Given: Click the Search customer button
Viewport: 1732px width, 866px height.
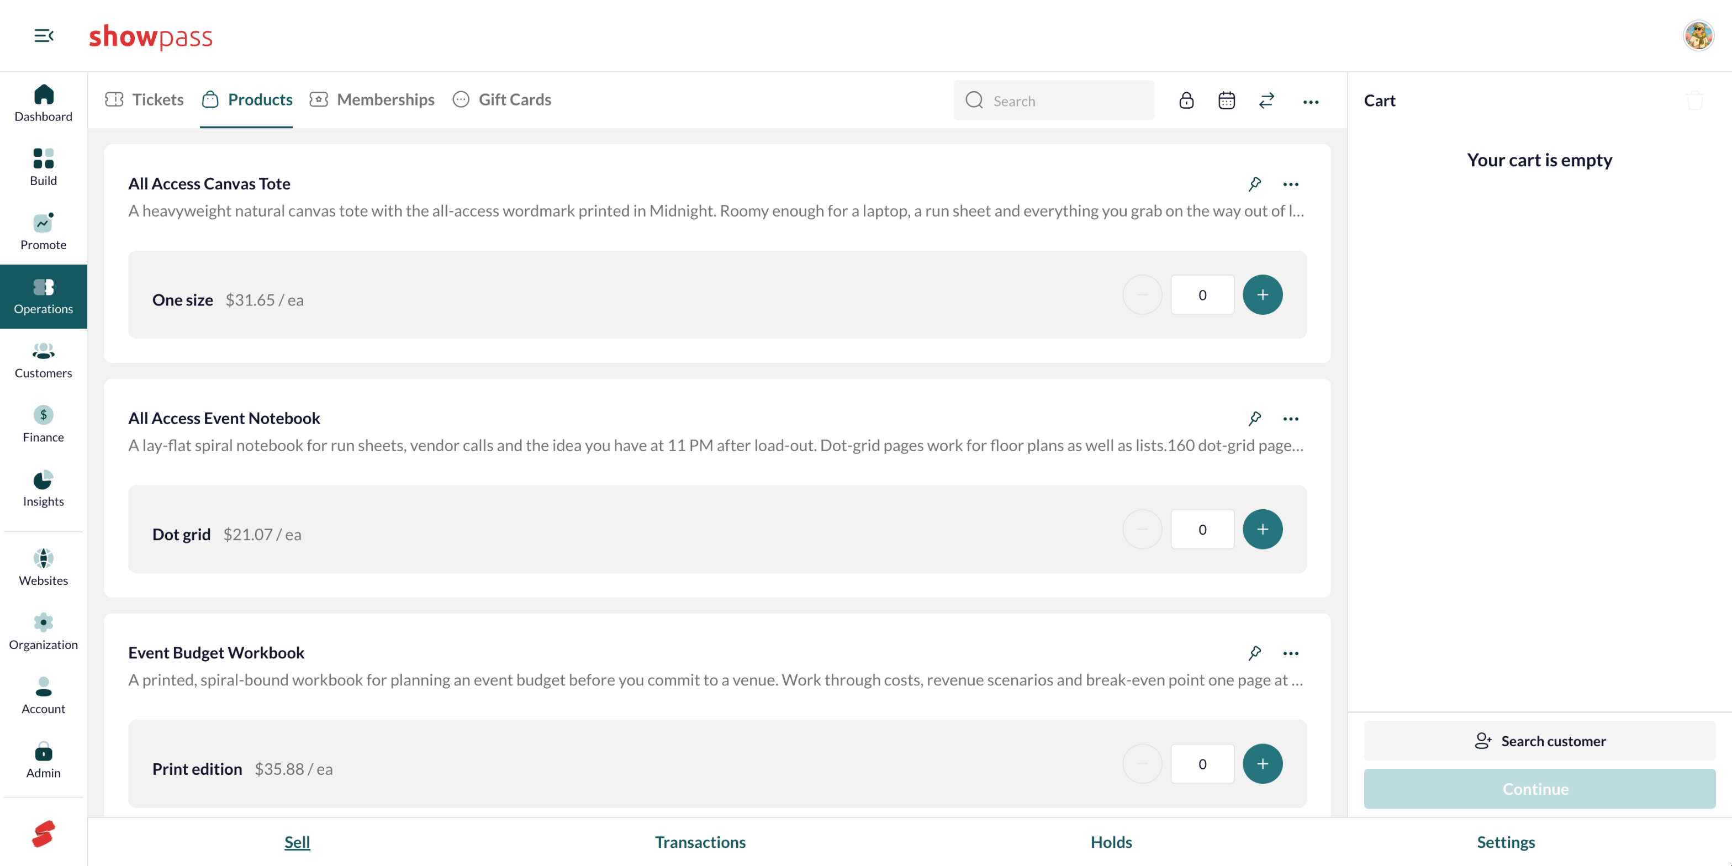Looking at the screenshot, I should (1539, 741).
